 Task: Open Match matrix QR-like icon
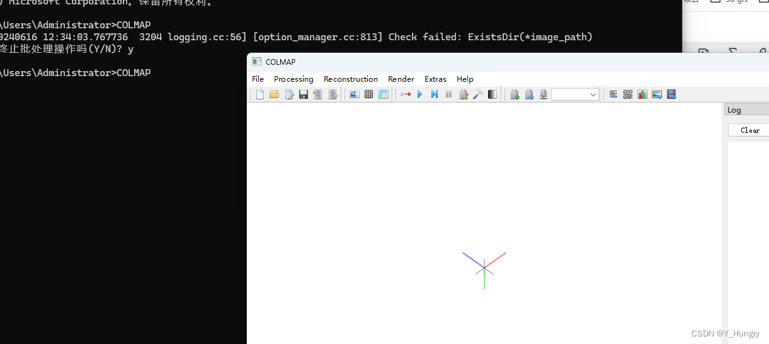pyautogui.click(x=628, y=94)
